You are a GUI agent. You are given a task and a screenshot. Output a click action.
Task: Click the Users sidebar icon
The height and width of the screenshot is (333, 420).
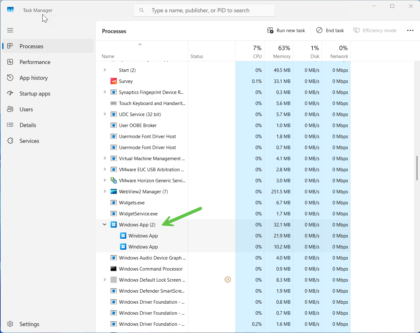(x=10, y=109)
